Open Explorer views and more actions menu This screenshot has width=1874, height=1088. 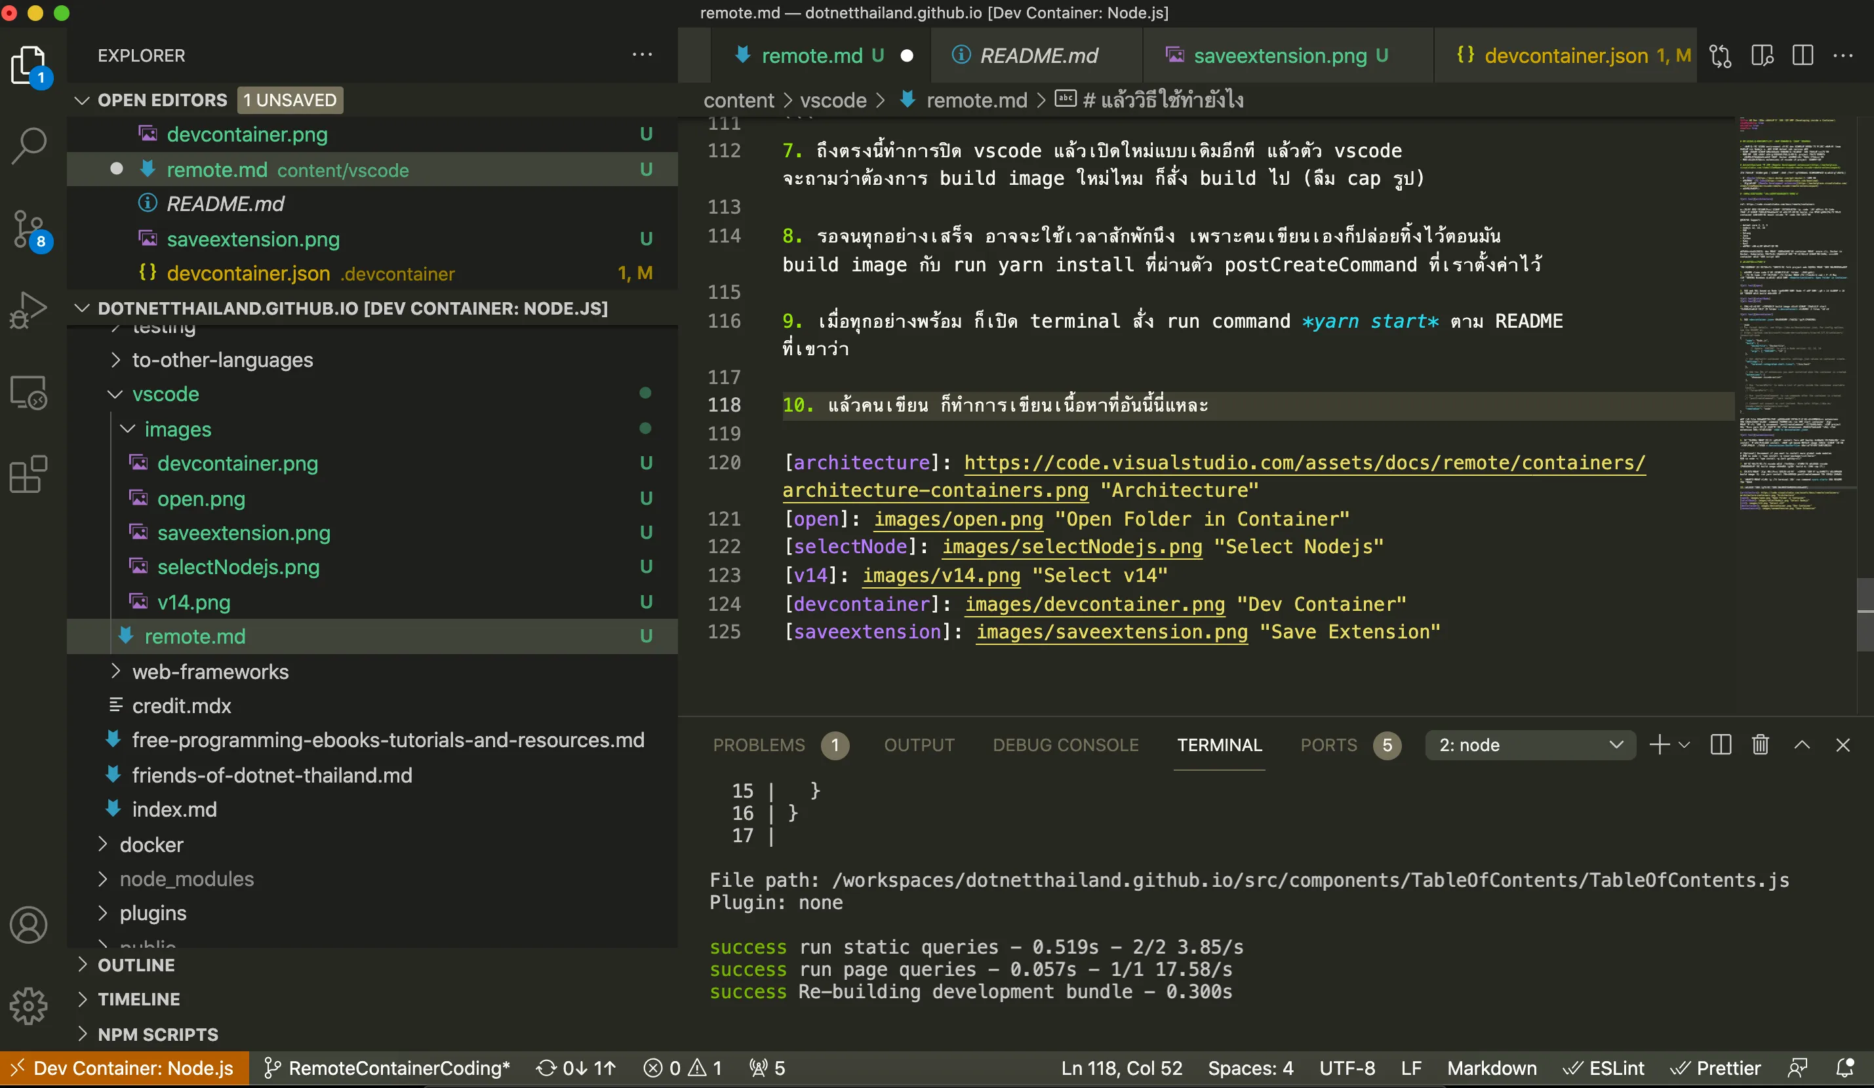pos(642,55)
